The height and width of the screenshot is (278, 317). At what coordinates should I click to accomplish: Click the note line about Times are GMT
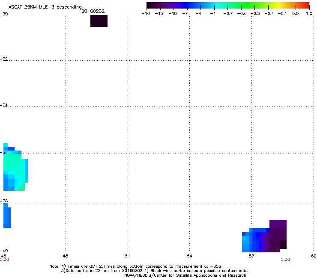pyautogui.click(x=135, y=266)
